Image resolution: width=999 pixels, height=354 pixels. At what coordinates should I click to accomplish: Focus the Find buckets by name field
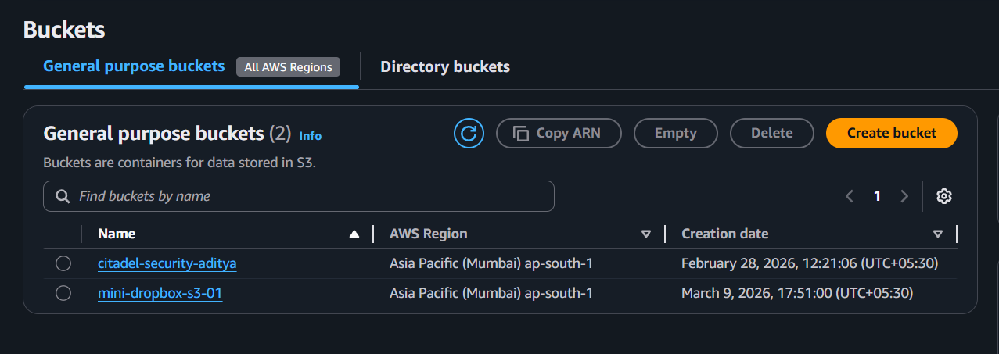pos(305,196)
